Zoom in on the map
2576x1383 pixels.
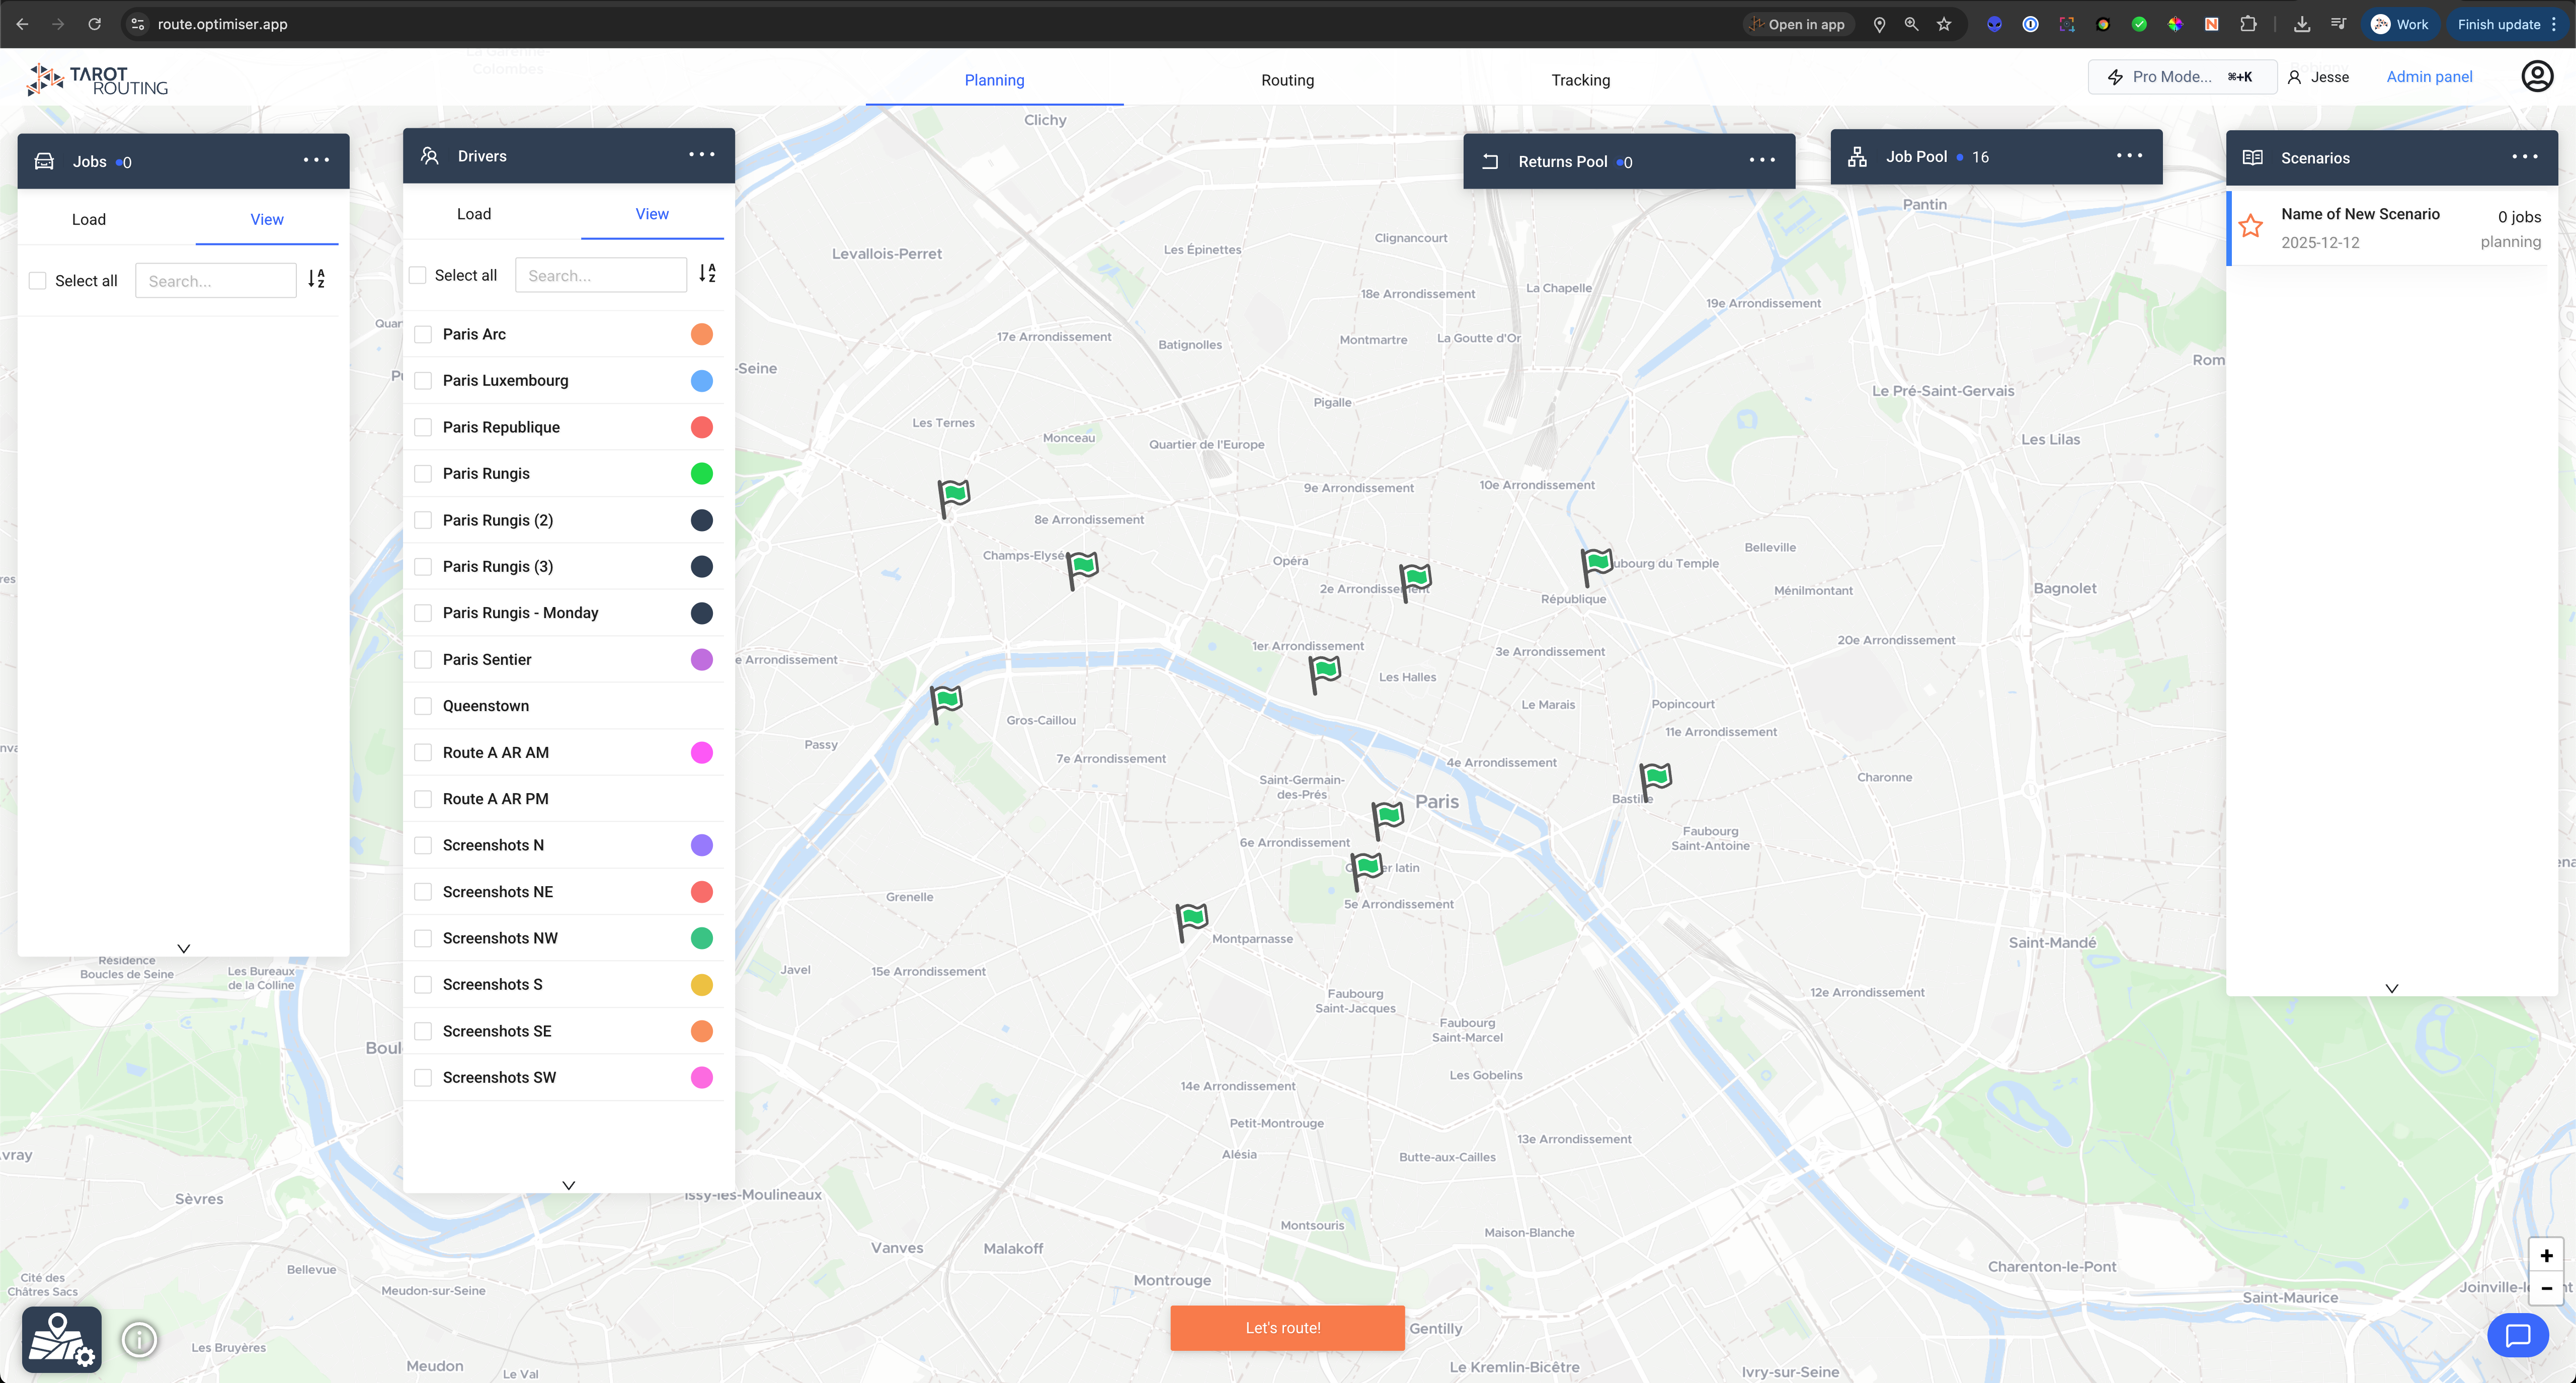click(2546, 1255)
